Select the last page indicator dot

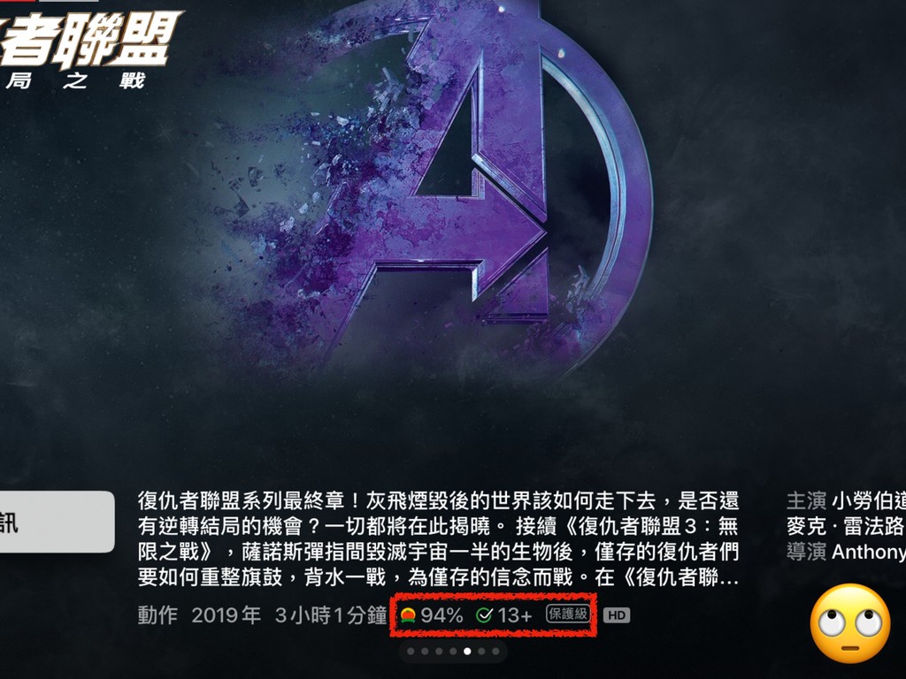495,652
